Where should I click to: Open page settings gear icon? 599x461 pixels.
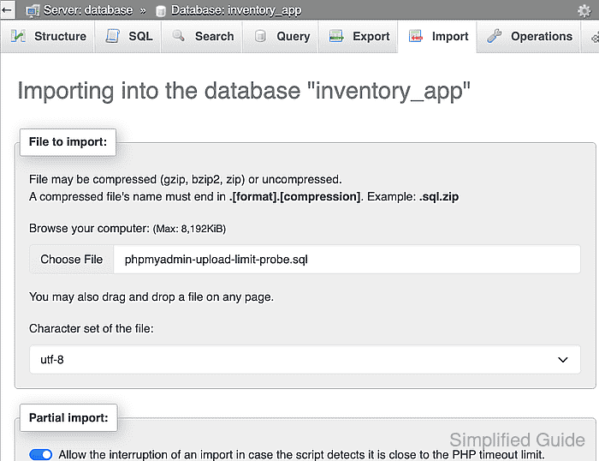coord(584,11)
